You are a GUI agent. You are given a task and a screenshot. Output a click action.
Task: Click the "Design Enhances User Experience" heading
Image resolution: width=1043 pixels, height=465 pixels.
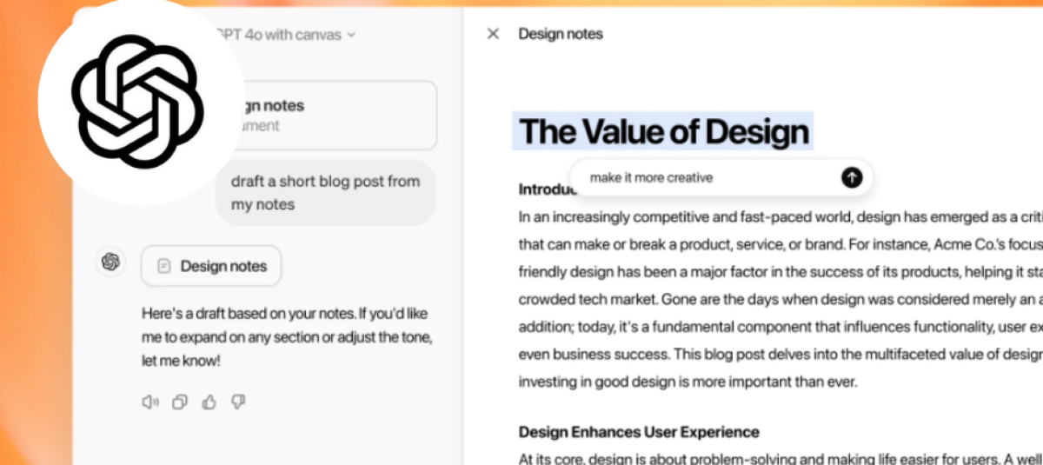[639, 432]
